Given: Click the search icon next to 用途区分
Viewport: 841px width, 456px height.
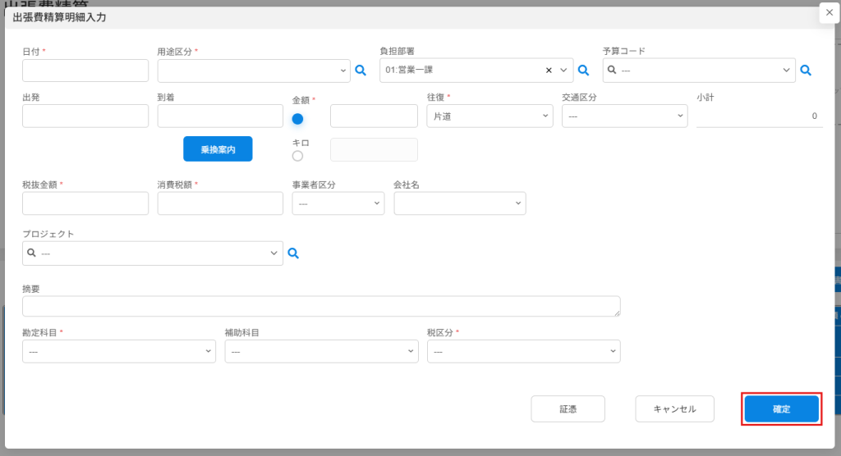Looking at the screenshot, I should click(360, 71).
